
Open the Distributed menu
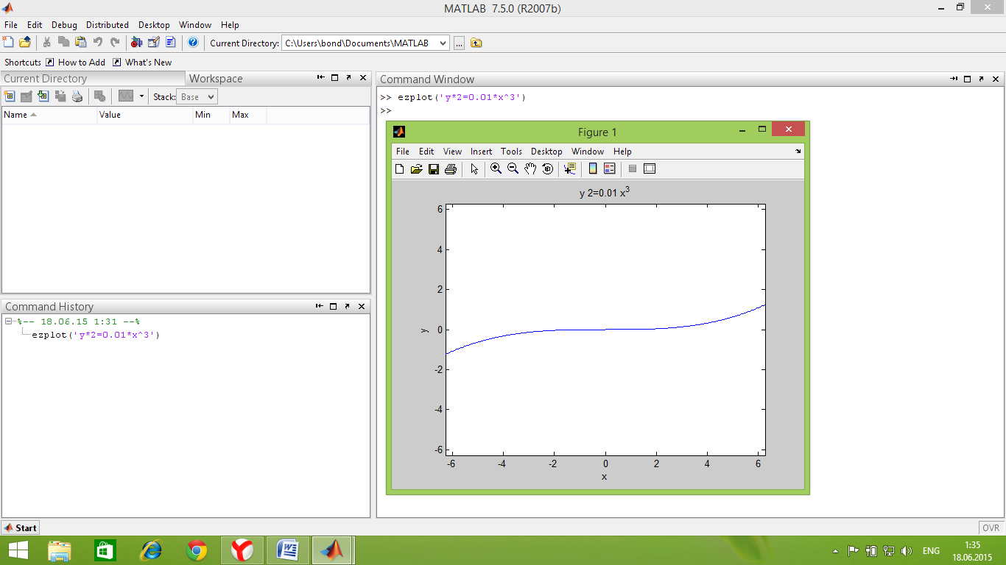pyautogui.click(x=108, y=25)
